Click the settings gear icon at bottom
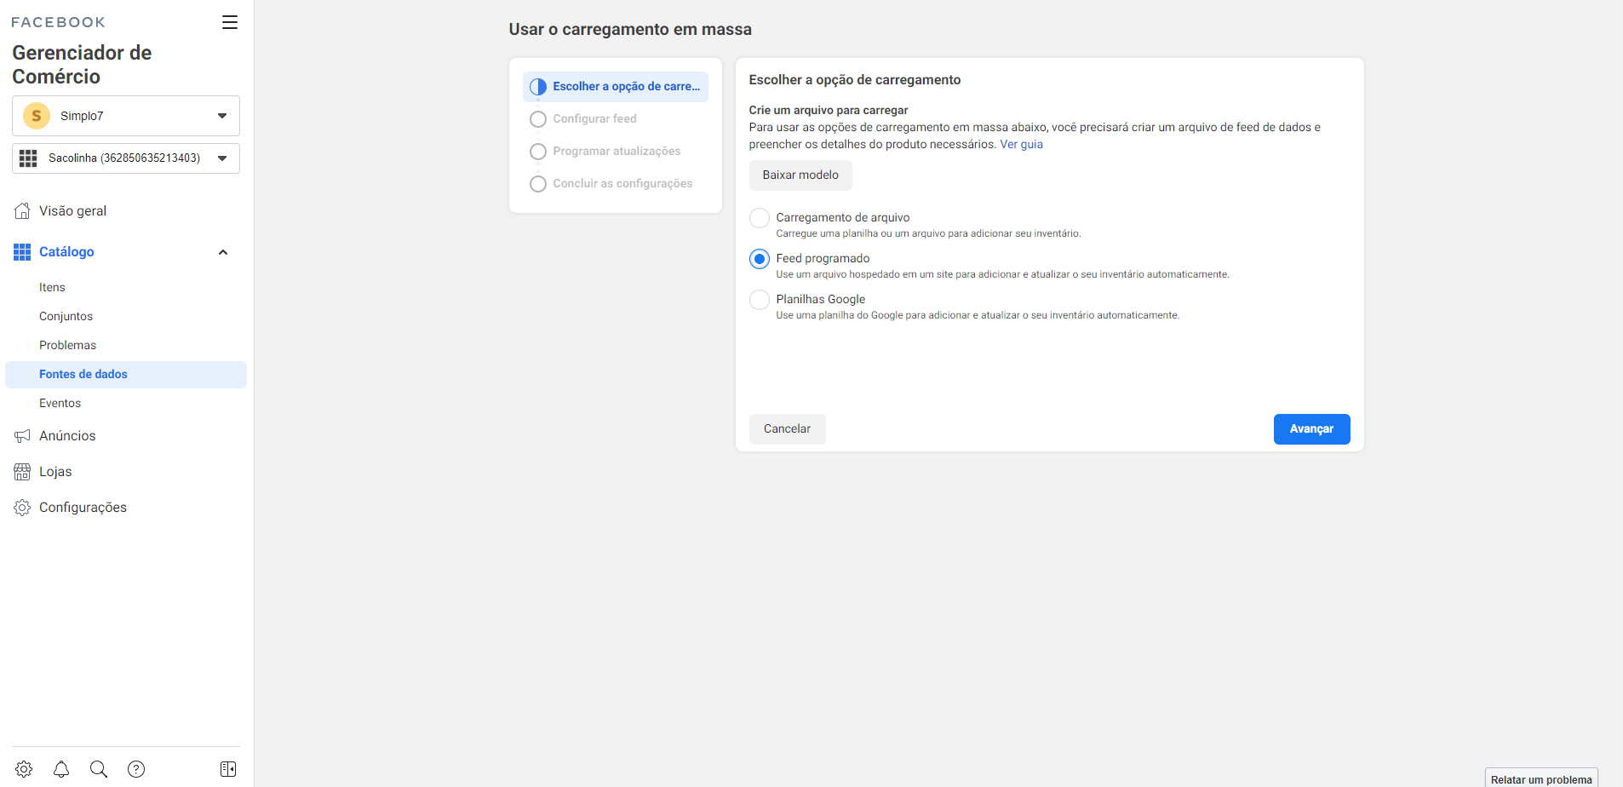Image resolution: width=1623 pixels, height=787 pixels. [x=24, y=769]
